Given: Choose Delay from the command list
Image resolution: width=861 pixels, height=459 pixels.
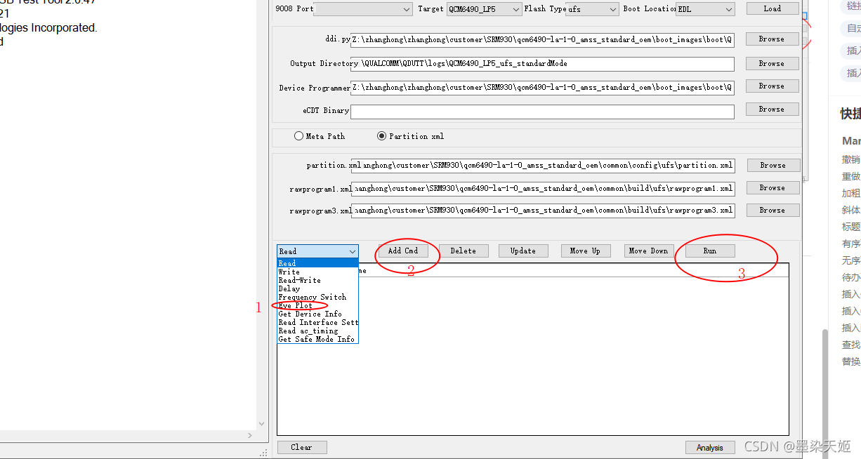Looking at the screenshot, I should pyautogui.click(x=317, y=288).
